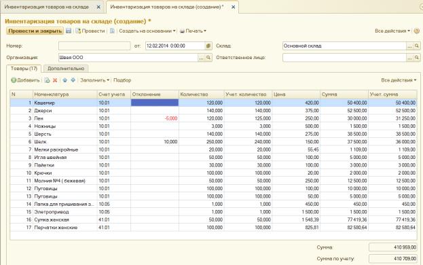Click the red delete row icon
The height and width of the screenshot is (265, 423).
pyautogui.click(x=55, y=80)
